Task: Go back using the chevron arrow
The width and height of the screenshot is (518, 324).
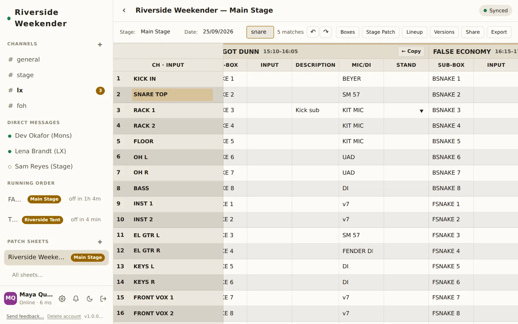Action: coord(124,10)
